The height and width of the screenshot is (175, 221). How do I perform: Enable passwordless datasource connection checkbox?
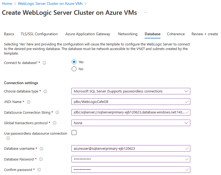74,133
